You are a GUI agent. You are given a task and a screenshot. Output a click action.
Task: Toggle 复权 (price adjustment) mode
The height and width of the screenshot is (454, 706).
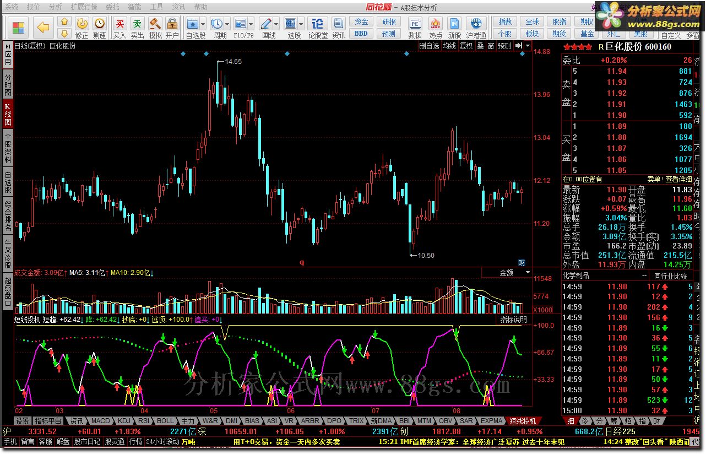(x=466, y=46)
